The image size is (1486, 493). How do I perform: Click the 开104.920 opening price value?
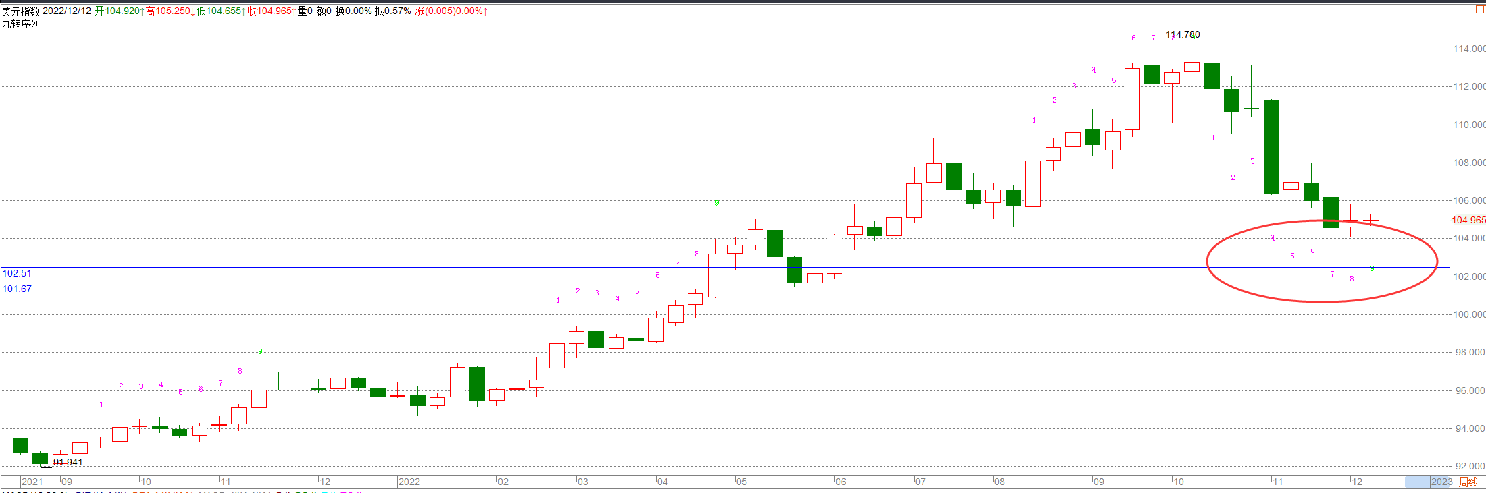pos(119,11)
